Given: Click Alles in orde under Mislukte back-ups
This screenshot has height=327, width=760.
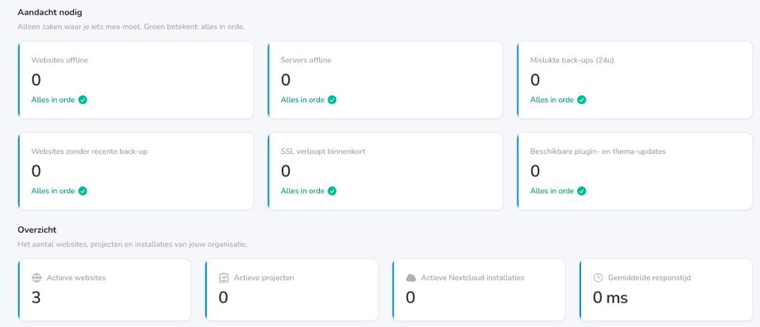Looking at the screenshot, I should click(552, 99).
